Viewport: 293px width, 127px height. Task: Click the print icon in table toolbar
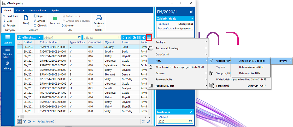(x=125, y=37)
